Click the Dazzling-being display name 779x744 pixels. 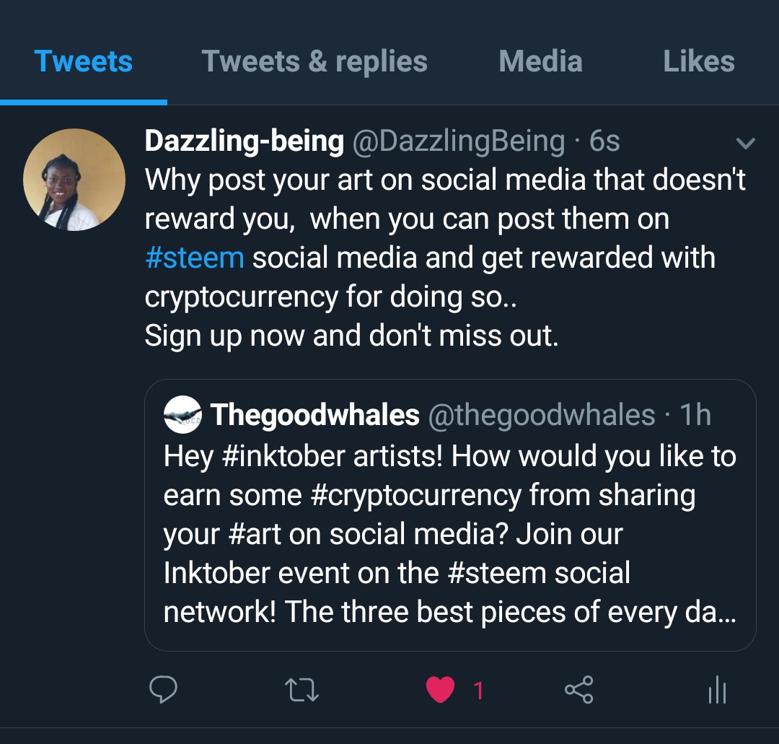pyautogui.click(x=244, y=141)
